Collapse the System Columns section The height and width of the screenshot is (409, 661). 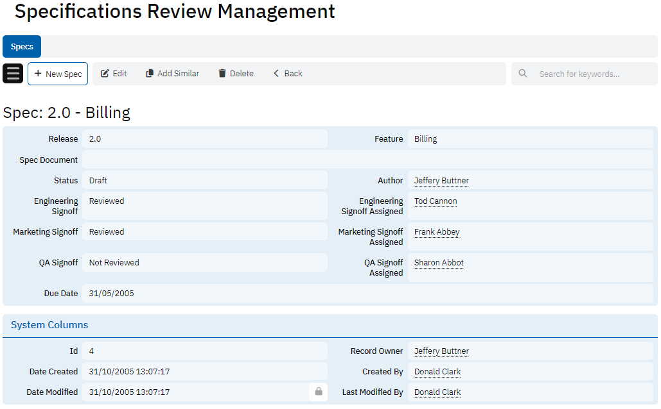click(x=49, y=325)
